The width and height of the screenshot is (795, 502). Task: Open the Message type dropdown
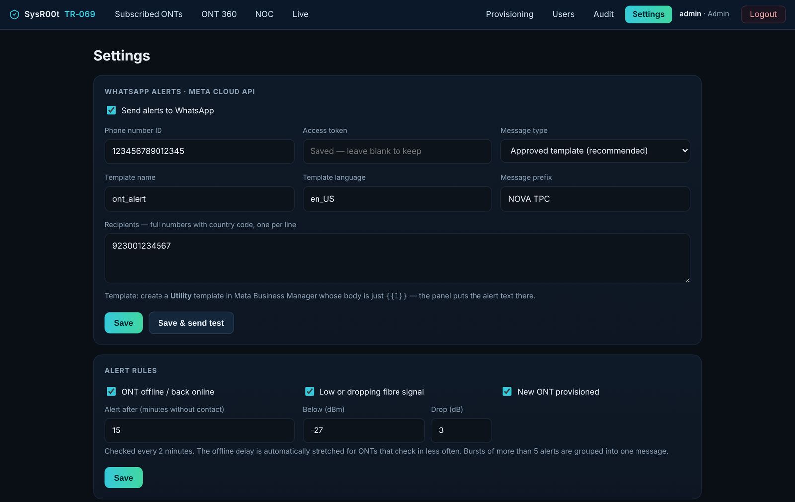(x=595, y=151)
